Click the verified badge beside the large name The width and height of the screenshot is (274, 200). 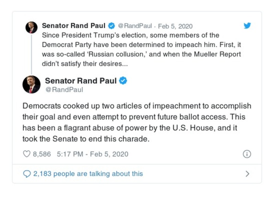(123, 81)
